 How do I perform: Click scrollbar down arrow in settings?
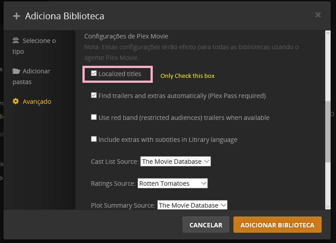click(x=328, y=206)
